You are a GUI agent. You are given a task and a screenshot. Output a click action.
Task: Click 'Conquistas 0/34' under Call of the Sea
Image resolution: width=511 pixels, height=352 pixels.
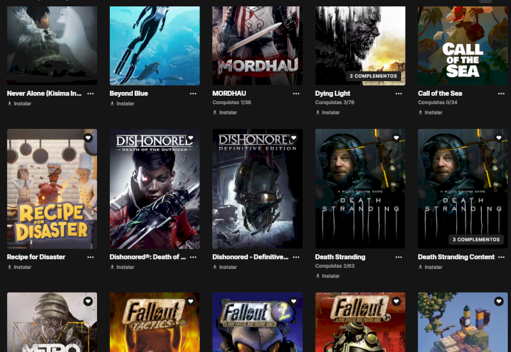pyautogui.click(x=438, y=102)
